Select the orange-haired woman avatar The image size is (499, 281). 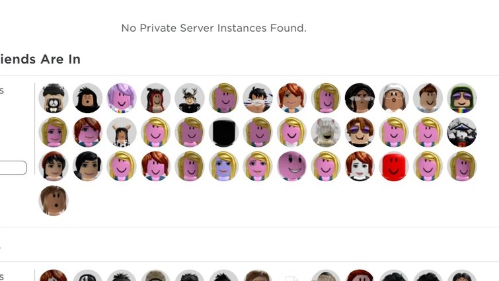[291, 98]
